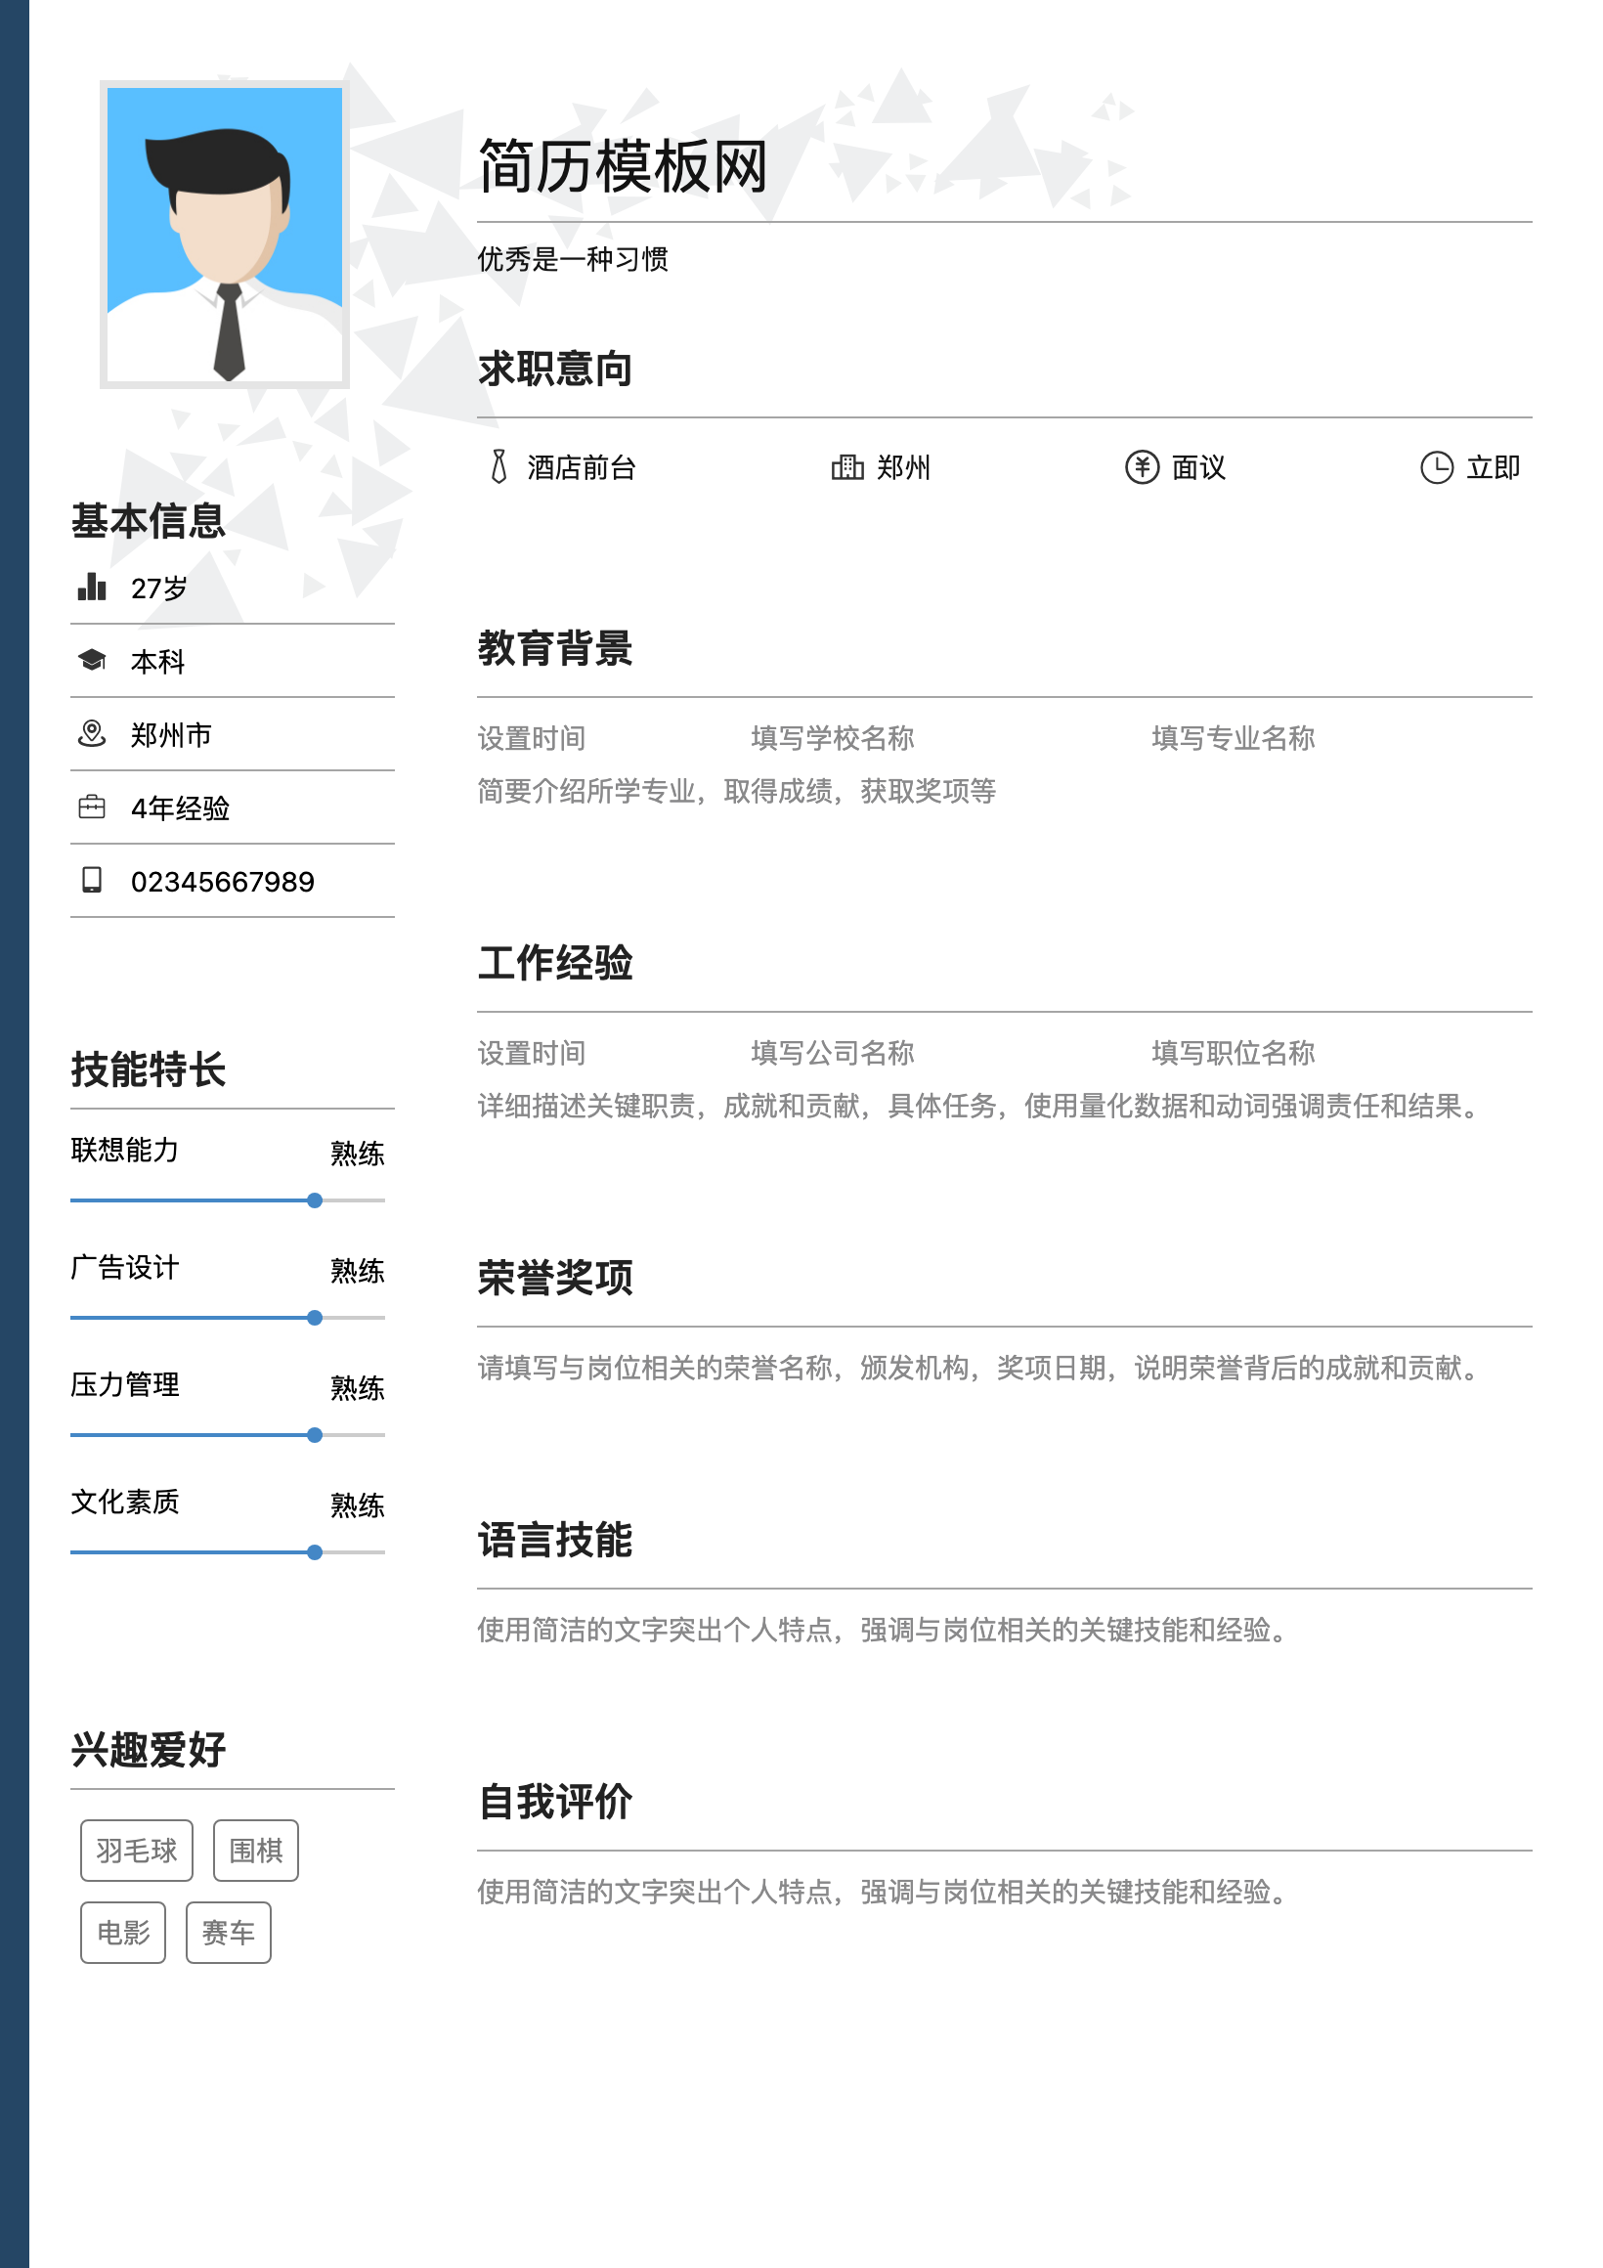Viewport: 1603px width, 2268px height.
Task: Click the name title 简历模板网
Action: (x=624, y=166)
